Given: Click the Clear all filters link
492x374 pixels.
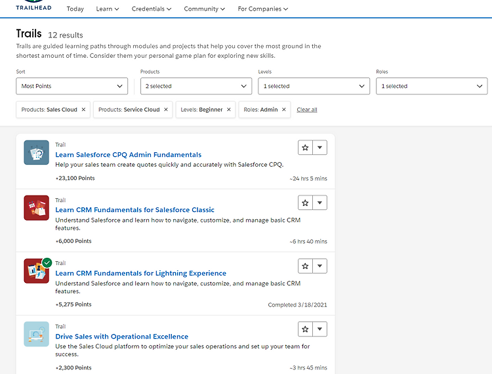Looking at the screenshot, I should (307, 110).
